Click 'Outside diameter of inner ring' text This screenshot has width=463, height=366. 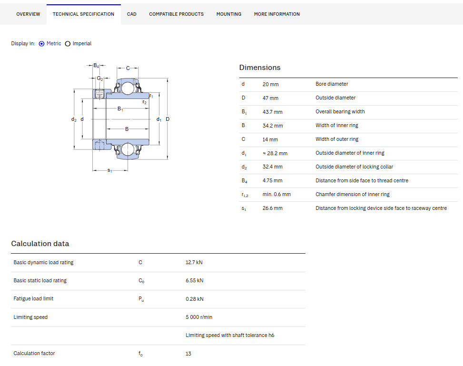coord(350,153)
